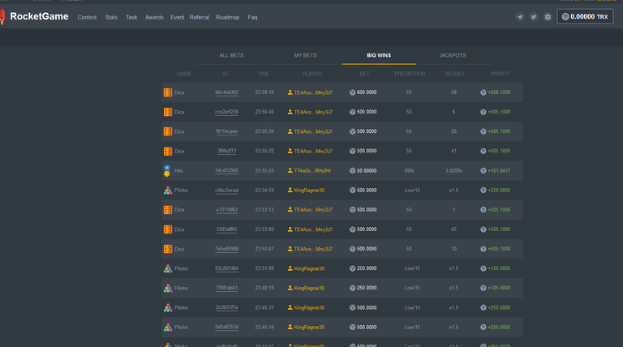Click the profit value +606.1200
The height and width of the screenshot is (347, 623).
click(x=499, y=92)
